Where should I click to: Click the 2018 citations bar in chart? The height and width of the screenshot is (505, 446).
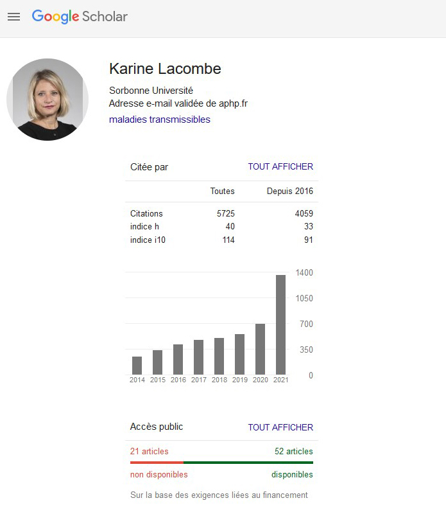click(219, 356)
